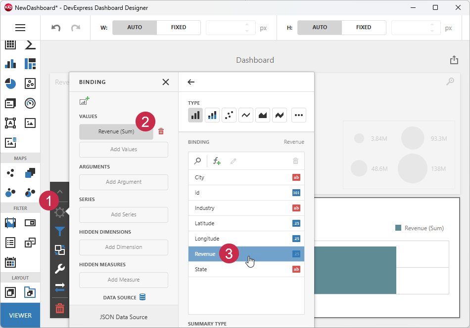
Task: Open the hamburger menu
Action: point(20,27)
